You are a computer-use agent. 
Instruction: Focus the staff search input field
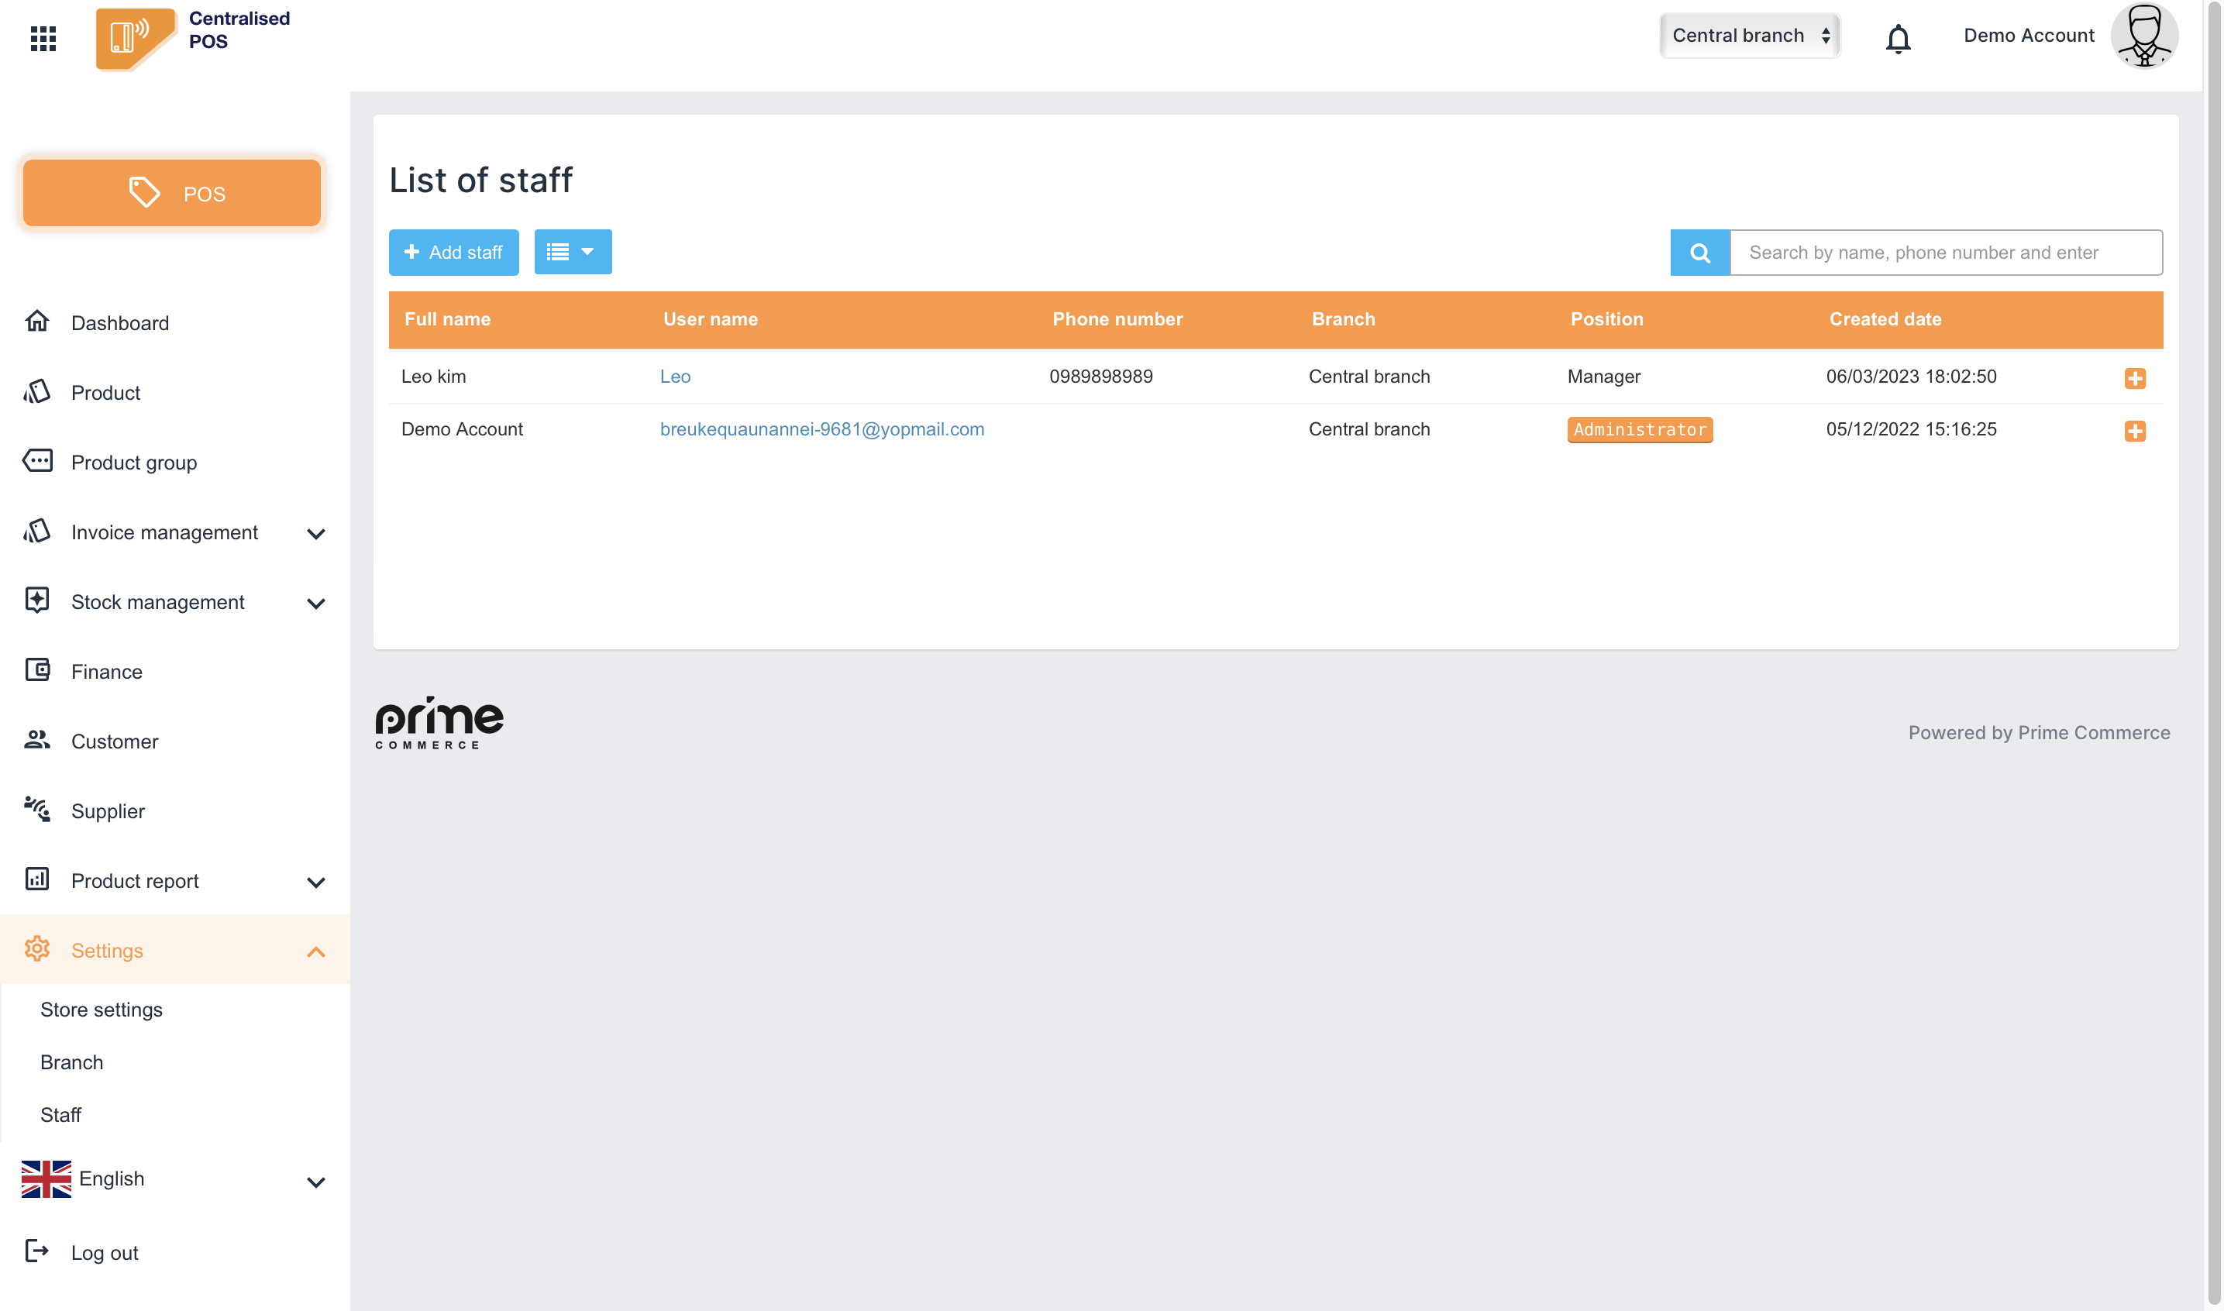tap(1944, 253)
